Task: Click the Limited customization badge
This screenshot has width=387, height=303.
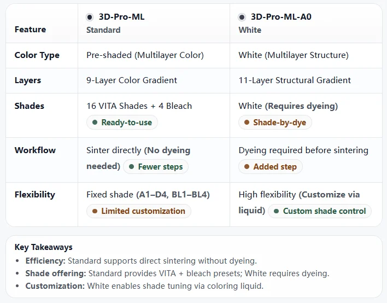Action: tap(139, 211)
